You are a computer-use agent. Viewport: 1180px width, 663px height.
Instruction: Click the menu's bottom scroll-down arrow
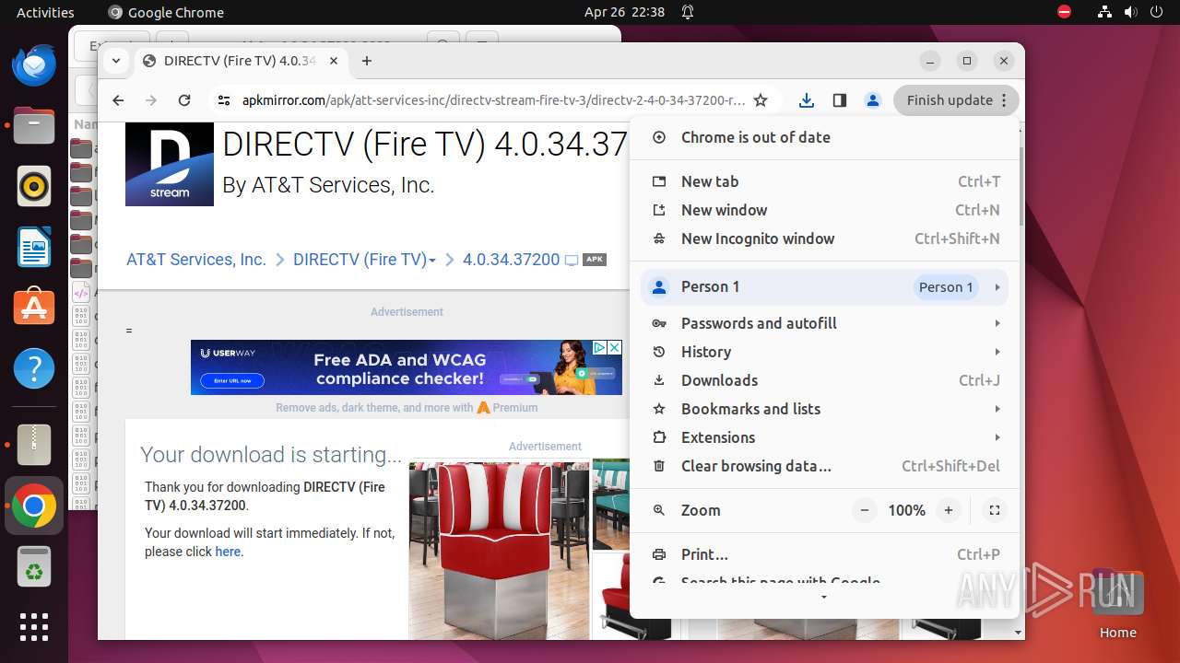click(824, 598)
